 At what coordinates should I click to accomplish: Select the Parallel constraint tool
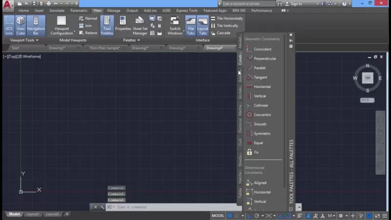coord(256,68)
